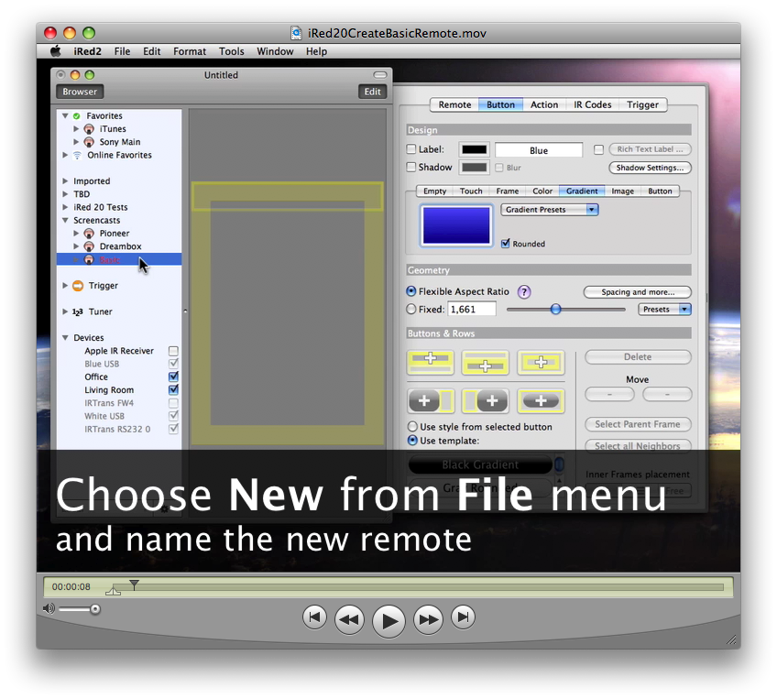
Task: Click the Browser button
Action: [80, 92]
